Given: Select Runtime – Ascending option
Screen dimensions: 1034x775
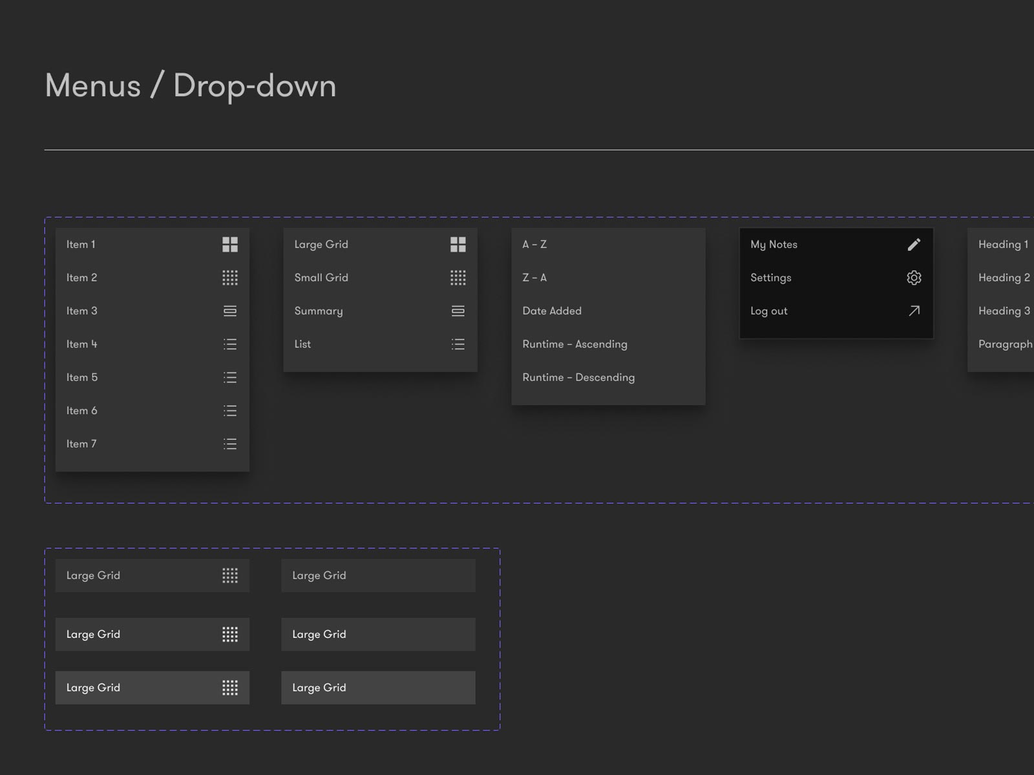Looking at the screenshot, I should click(x=575, y=344).
